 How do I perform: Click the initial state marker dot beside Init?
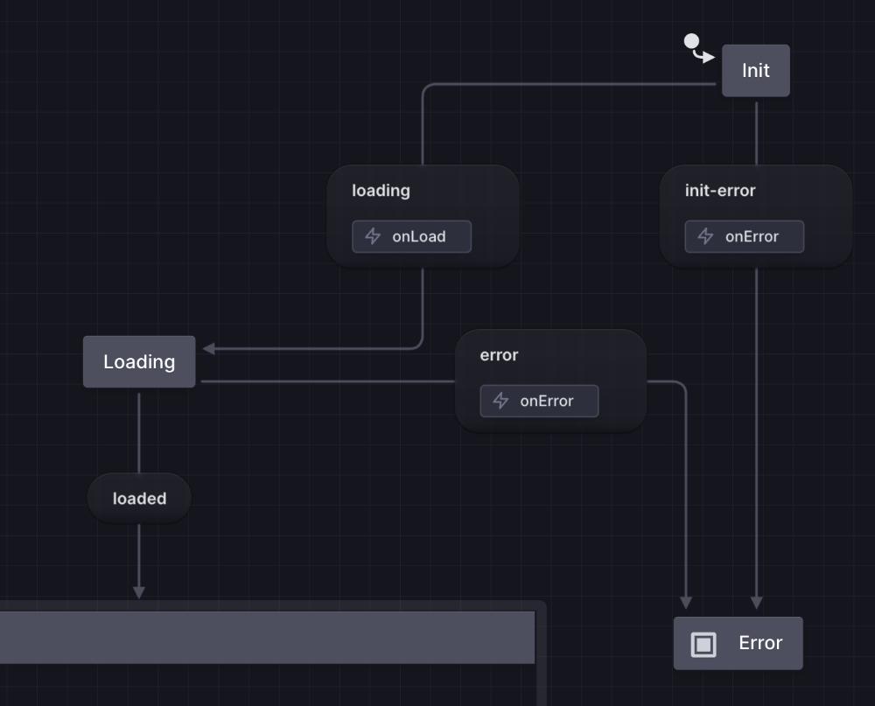tap(691, 41)
